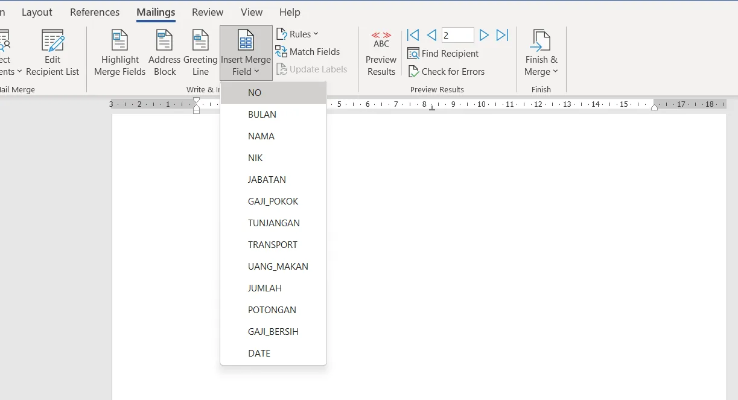Click the right indent marker on ruler
The height and width of the screenshot is (400, 738).
[x=655, y=107]
